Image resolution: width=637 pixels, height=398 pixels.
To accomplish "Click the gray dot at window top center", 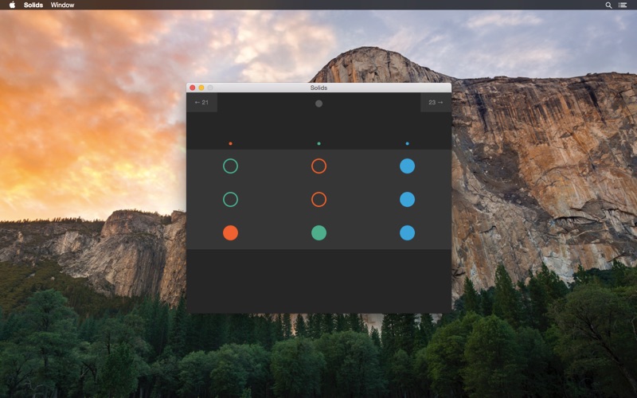I will click(319, 103).
